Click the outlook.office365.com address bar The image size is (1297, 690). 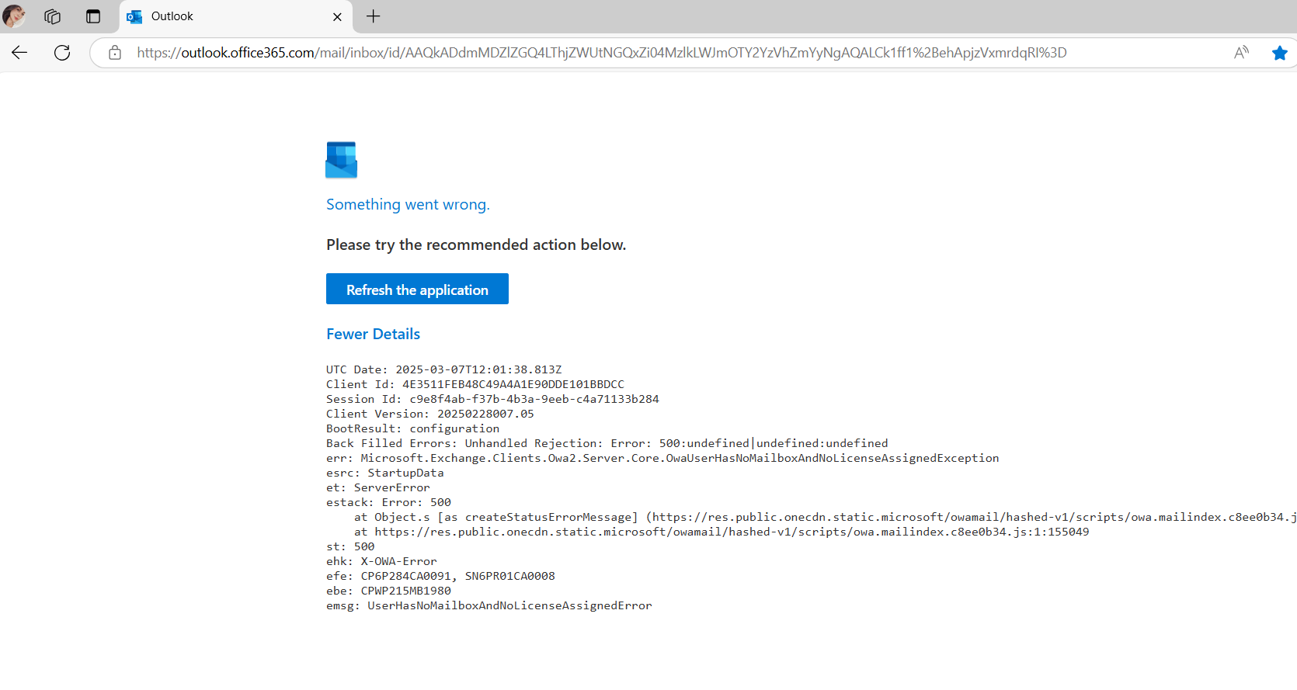[x=601, y=53]
